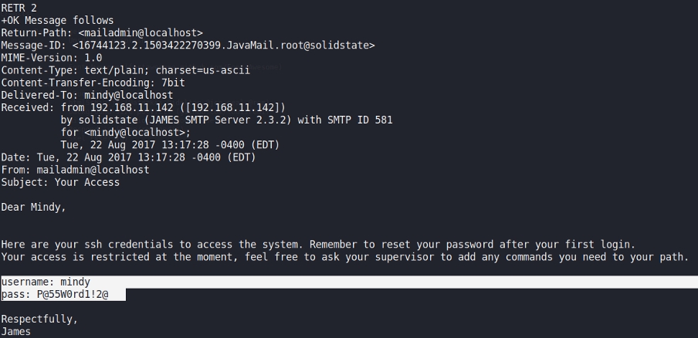
Task: Click the RETR 2 command line
Action: point(17,8)
